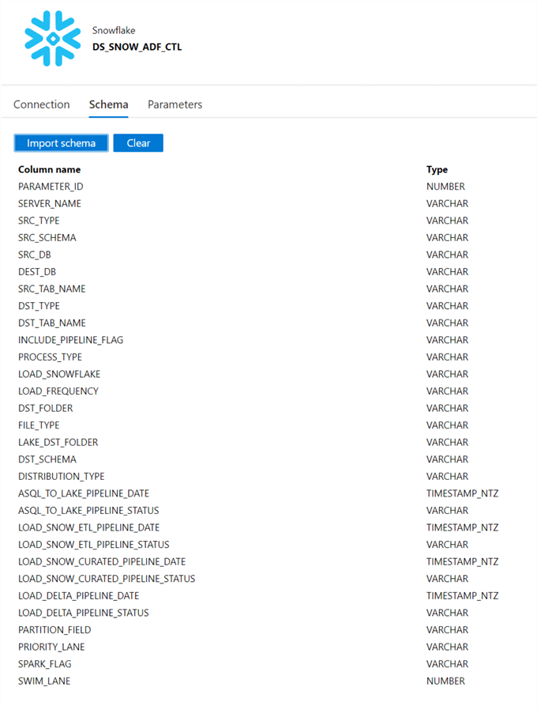Click the PARTITION_FIELD column name
Viewport: 537px width, 710px height.
tap(54, 630)
